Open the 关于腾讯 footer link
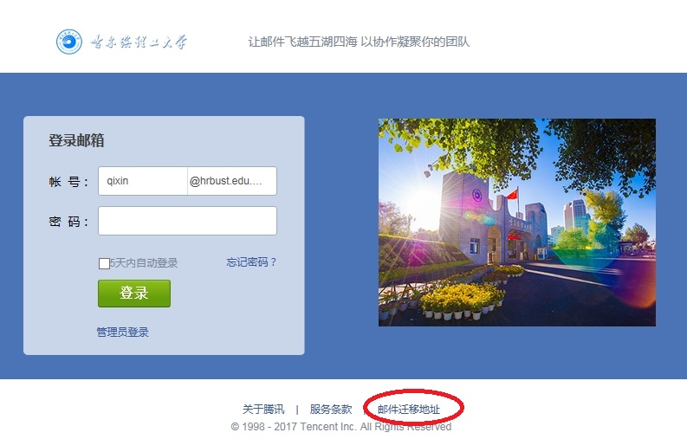 263,410
